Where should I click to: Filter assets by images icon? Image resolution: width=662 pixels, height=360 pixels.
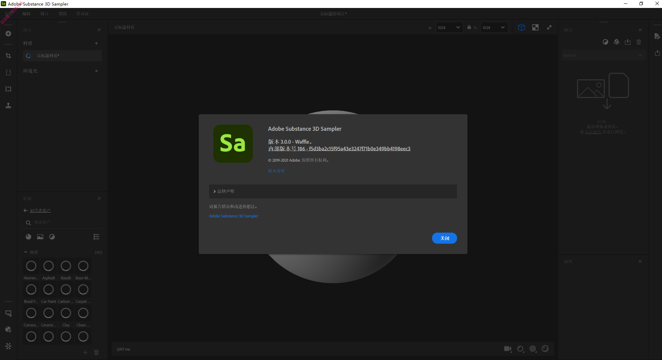point(40,237)
